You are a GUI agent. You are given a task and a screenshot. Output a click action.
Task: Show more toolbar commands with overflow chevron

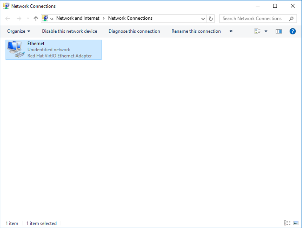(x=231, y=31)
